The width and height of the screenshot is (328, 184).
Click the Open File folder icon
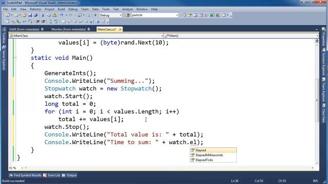(x=24, y=15)
